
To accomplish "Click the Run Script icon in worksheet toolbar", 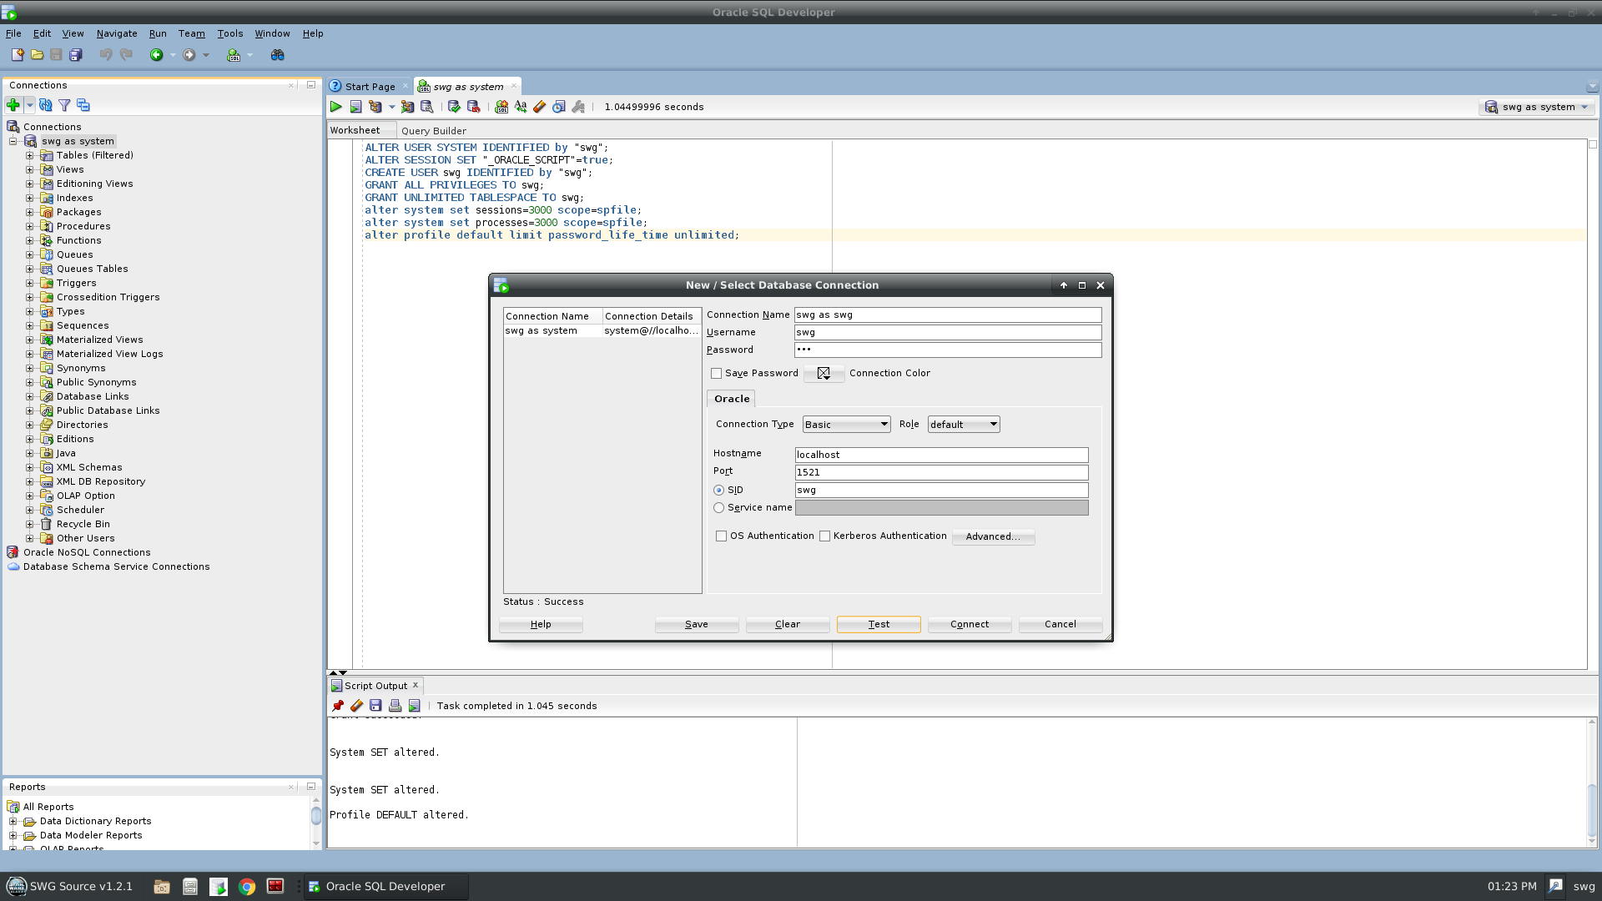I will (355, 107).
